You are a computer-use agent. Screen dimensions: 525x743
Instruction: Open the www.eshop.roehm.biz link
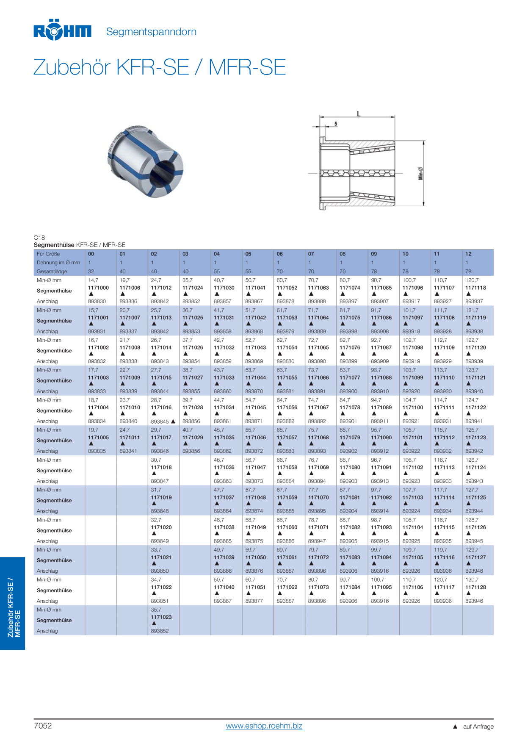pyautogui.click(x=264, y=726)
